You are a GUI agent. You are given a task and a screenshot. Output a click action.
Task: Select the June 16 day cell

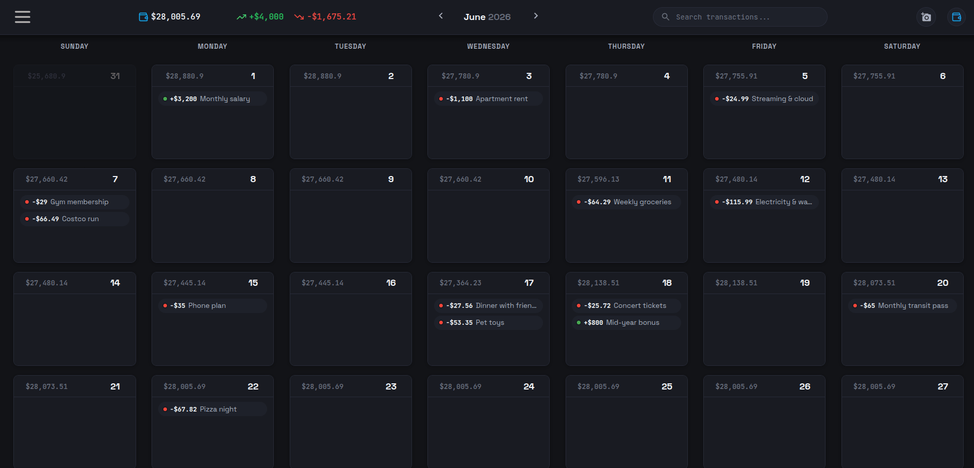pos(350,319)
